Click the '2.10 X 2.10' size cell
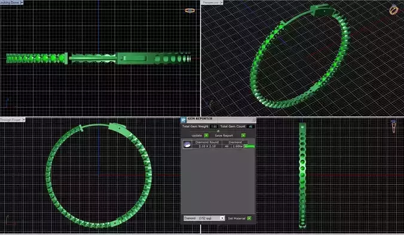The image size is (404, 235). (207, 146)
